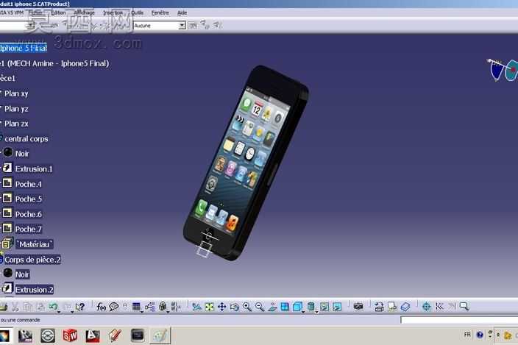Open the Insertion menu
Viewport: 518px width, 345px height.
pyautogui.click(x=113, y=13)
